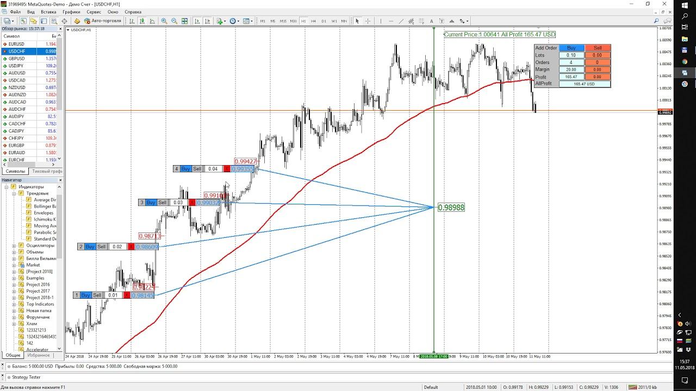
Task: Toggle chart shift icon
Action: point(207,21)
